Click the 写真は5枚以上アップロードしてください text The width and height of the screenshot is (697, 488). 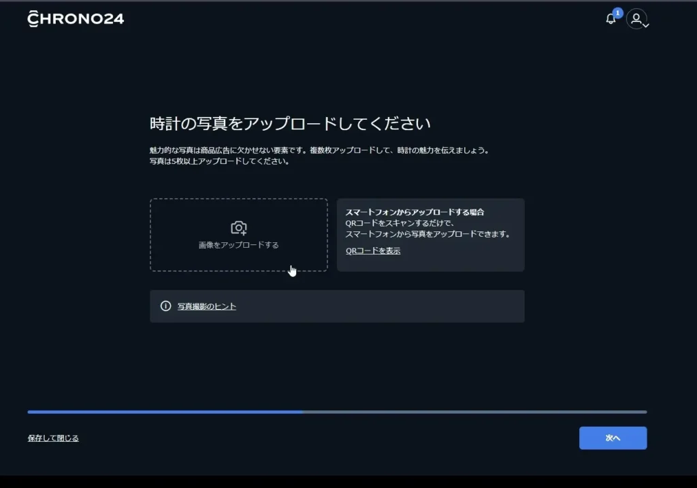coord(219,161)
